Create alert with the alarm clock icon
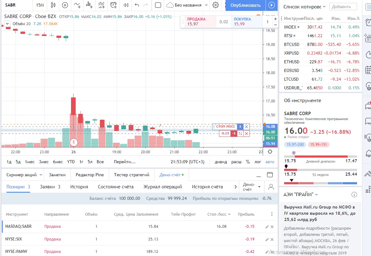The image size is (371, 256). click(114, 5)
